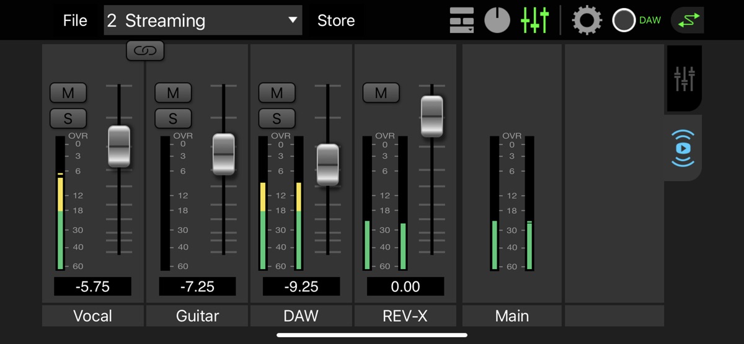This screenshot has width=744, height=344.
Task: Mute the Vocal channel
Action: pyautogui.click(x=68, y=93)
